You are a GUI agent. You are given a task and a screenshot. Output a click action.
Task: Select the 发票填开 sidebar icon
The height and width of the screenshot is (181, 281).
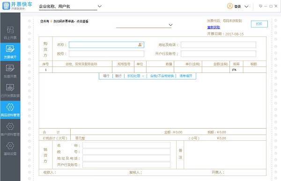[10, 49]
